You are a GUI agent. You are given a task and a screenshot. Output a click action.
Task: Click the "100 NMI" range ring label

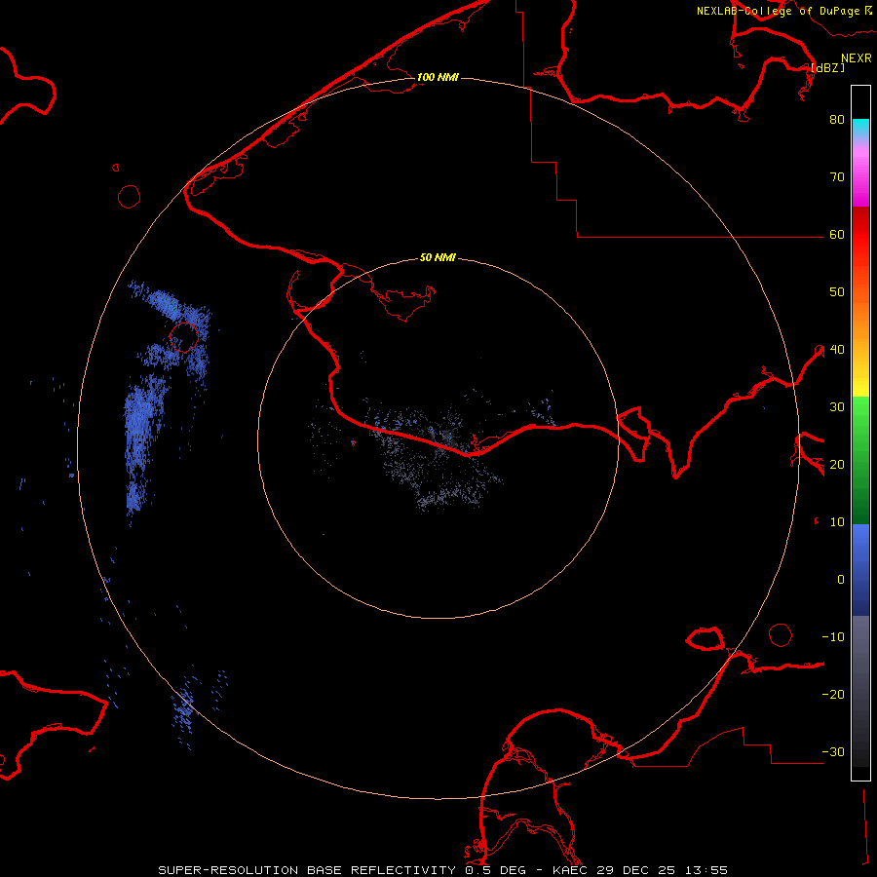(x=438, y=77)
